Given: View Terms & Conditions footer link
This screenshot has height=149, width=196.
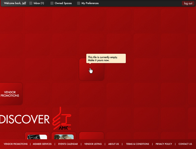Looking at the screenshot, I should point(138,144).
